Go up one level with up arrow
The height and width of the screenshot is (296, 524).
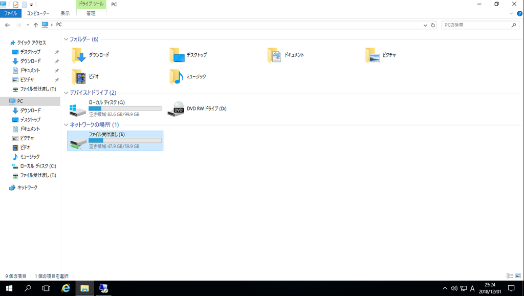click(x=36, y=25)
